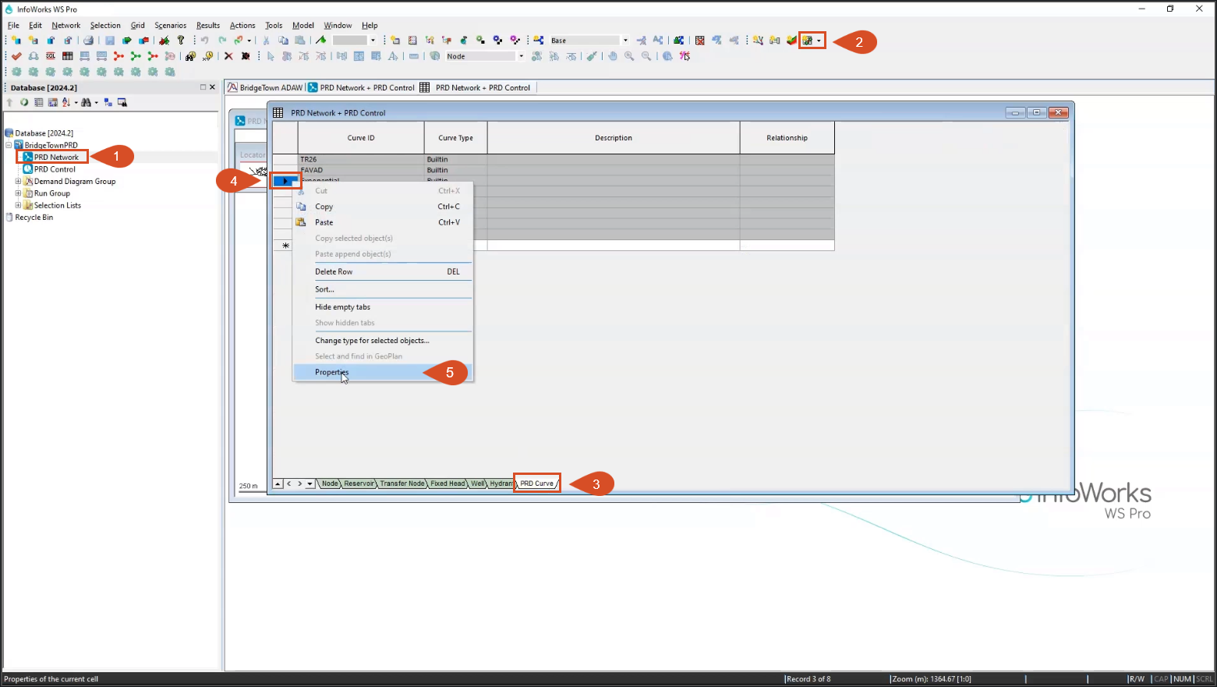Click the up arrow icon in Database panel
This screenshot has width=1217, height=687.
coord(9,102)
